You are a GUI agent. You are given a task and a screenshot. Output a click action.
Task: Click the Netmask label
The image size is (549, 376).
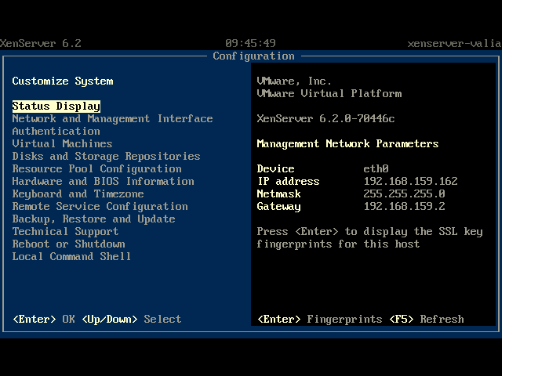click(x=278, y=193)
